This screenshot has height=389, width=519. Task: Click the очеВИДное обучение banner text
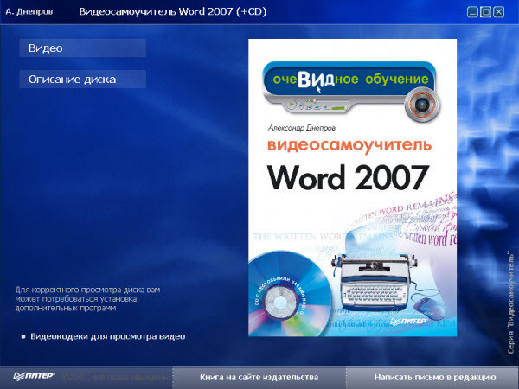tap(343, 80)
